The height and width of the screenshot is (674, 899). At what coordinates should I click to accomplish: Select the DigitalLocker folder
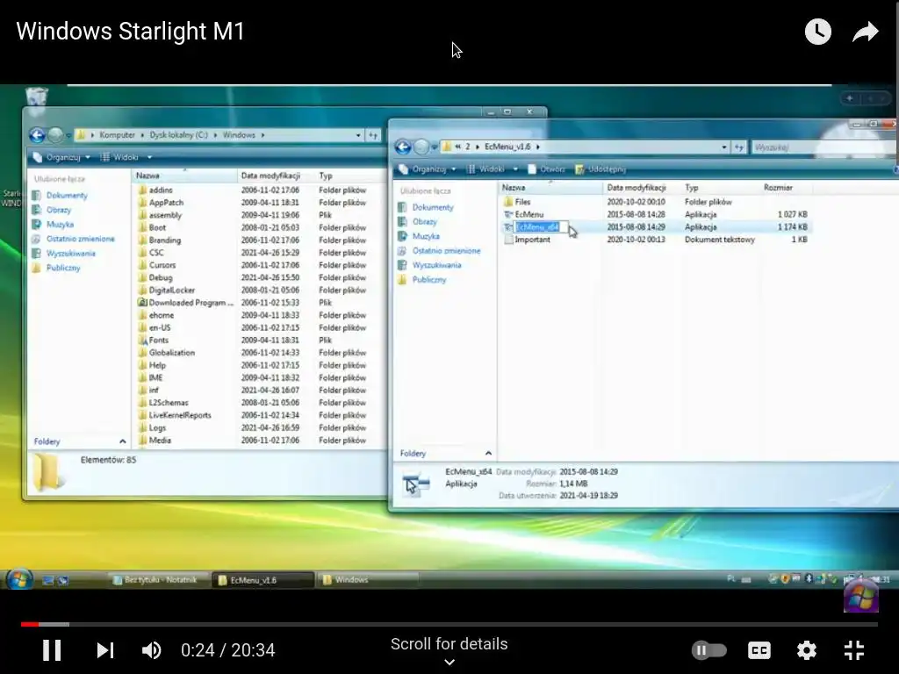pos(171,290)
